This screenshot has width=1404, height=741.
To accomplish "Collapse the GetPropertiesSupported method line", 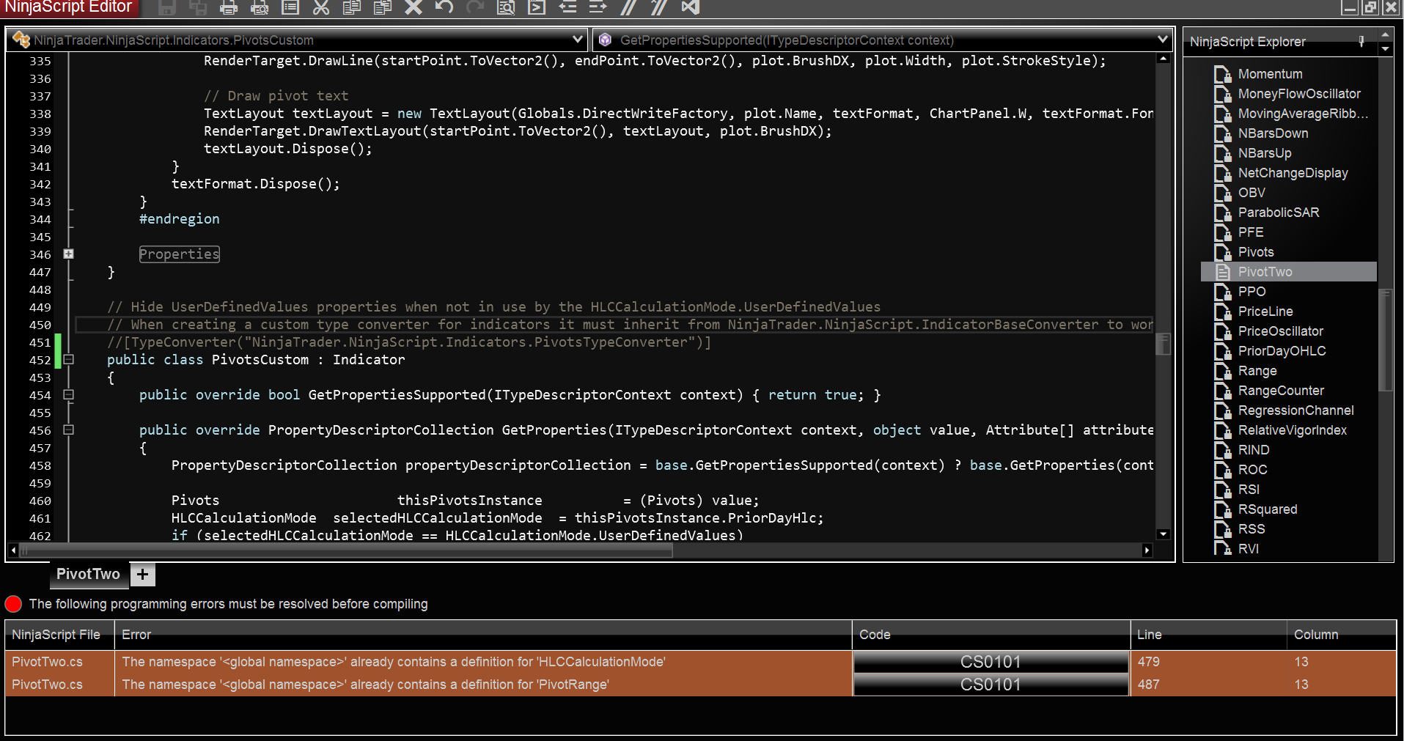I will (68, 395).
